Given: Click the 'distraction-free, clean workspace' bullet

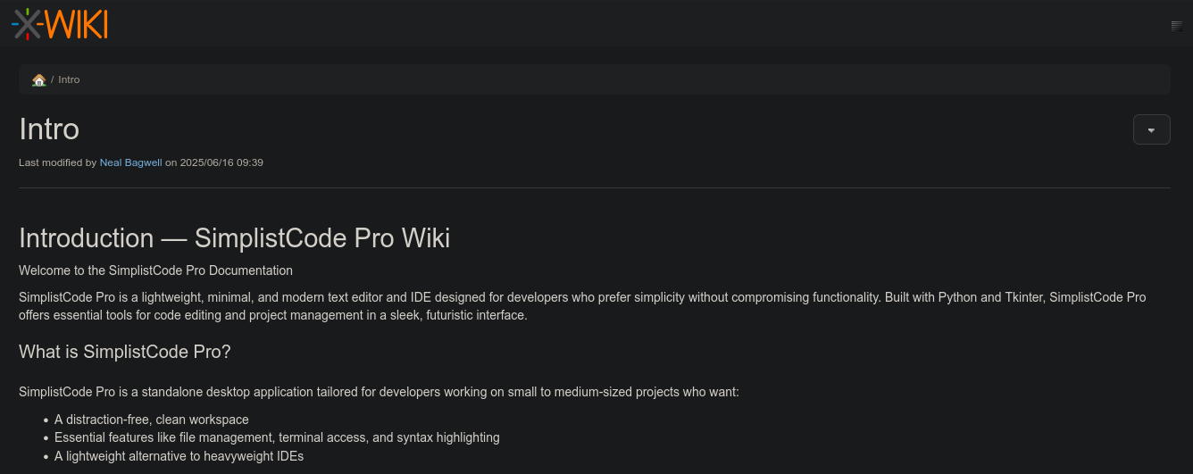Looking at the screenshot, I should point(152,420).
